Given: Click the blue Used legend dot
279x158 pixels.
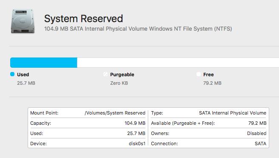Looking at the screenshot, I should (12, 74).
